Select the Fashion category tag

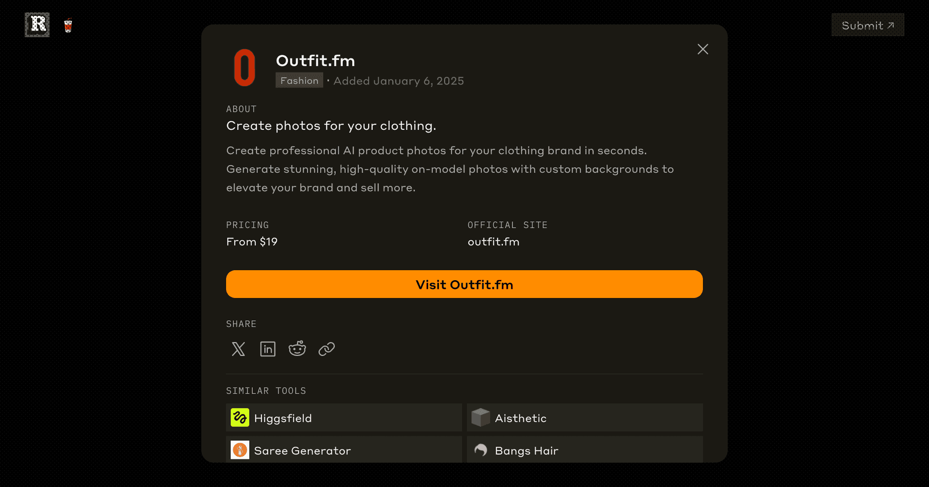pyautogui.click(x=300, y=81)
